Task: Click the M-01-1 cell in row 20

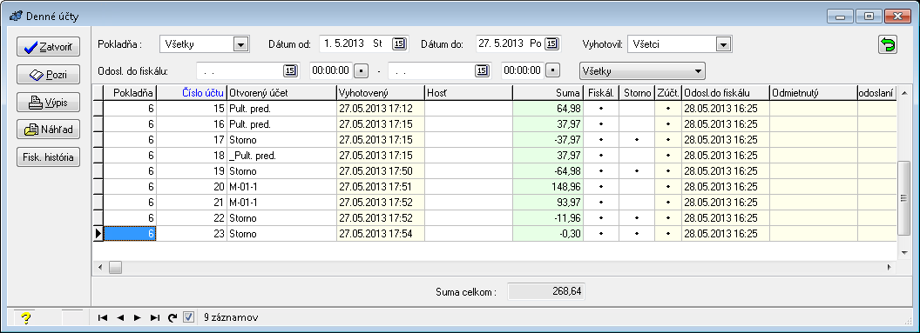Action: pos(281,187)
